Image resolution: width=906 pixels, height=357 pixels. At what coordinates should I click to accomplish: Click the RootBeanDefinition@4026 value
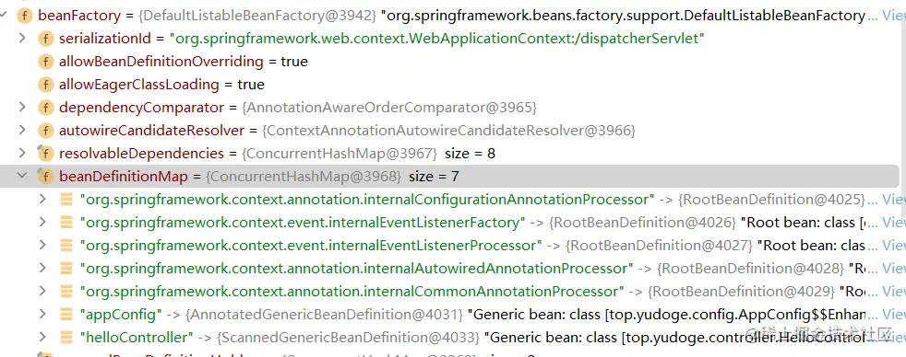[x=642, y=223]
